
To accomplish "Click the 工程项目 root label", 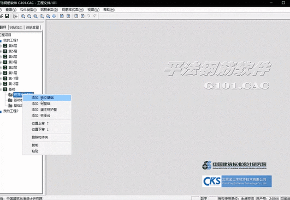I will (x=5, y=35).
